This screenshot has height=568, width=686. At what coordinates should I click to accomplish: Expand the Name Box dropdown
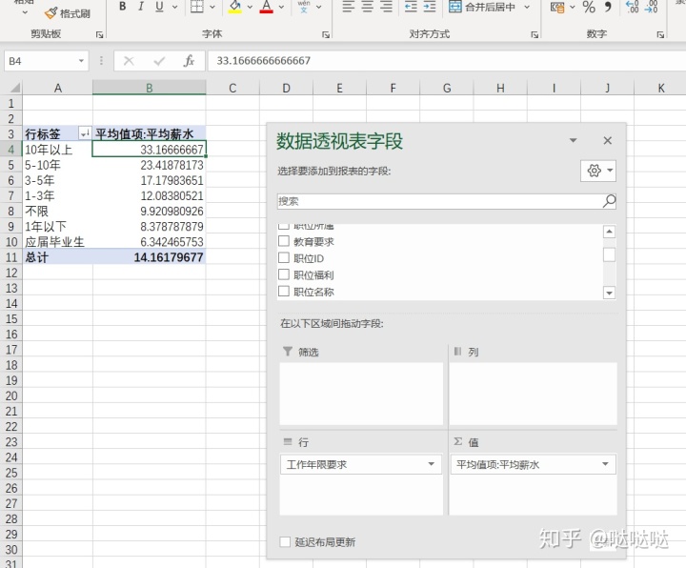coord(81,61)
